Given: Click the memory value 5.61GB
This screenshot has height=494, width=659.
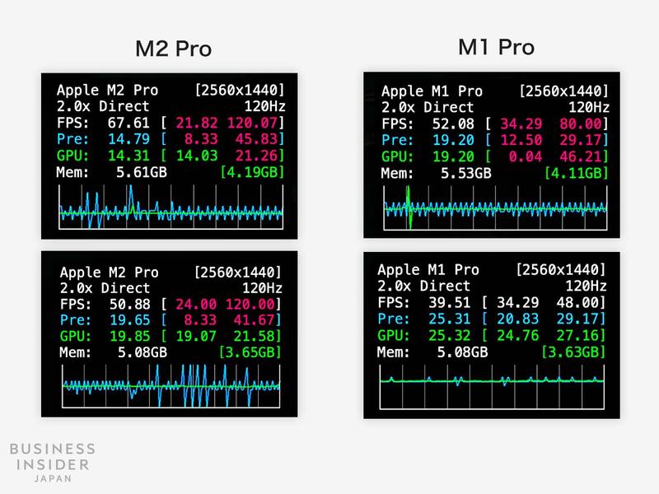Looking at the screenshot, I should click(142, 172).
